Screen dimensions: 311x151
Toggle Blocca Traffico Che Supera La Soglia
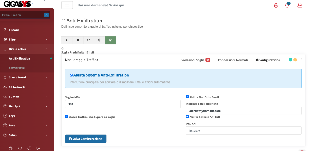point(67,117)
